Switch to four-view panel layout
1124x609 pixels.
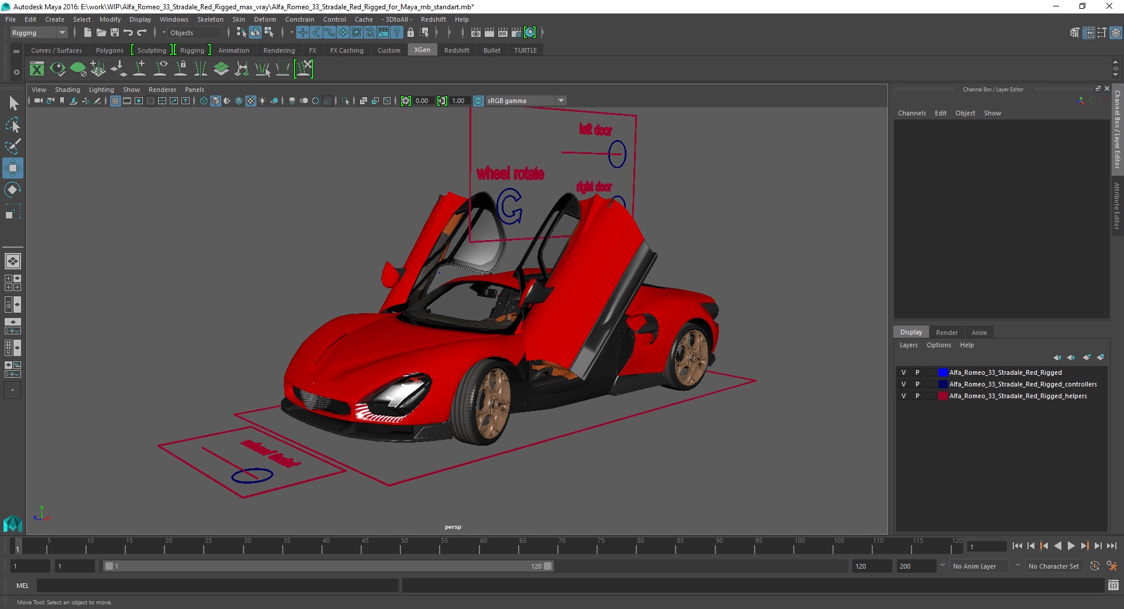13,283
